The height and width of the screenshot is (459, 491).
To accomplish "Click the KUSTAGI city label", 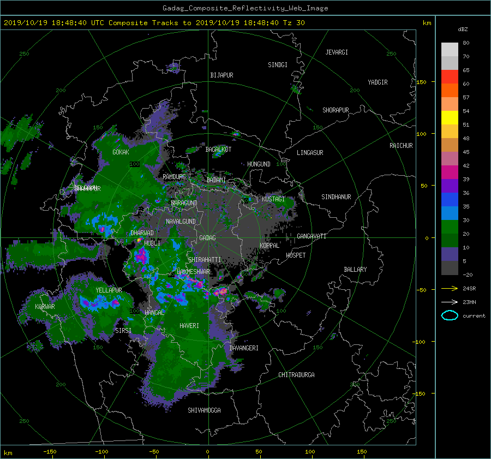I will coord(273,199).
